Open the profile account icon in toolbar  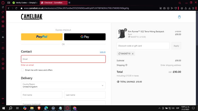186,8
